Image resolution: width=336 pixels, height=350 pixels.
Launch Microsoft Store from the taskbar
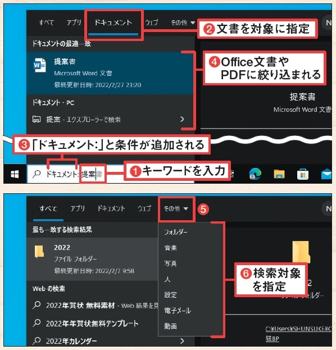pos(303,174)
